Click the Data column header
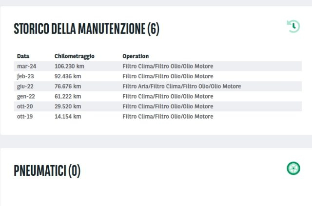Screen dimensions: 312x206 pos(23,56)
